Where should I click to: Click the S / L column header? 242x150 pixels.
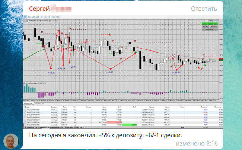tap(120, 107)
